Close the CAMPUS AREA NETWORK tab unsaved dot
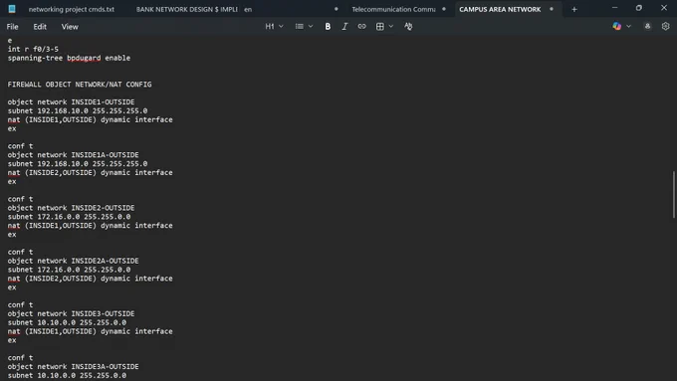The width and height of the screenshot is (677, 381). pyautogui.click(x=552, y=9)
